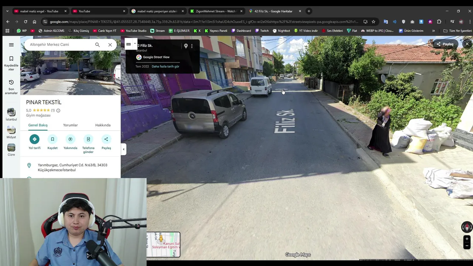Open Dashboard bookmark
This screenshot has height=266, width=473.
[241, 31]
